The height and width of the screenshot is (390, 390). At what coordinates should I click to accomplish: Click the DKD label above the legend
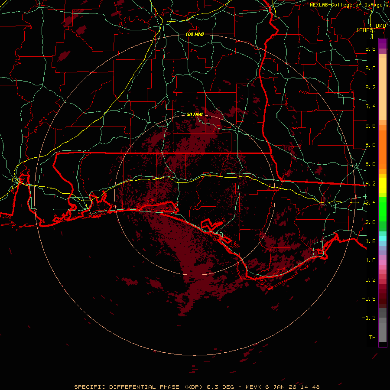tap(380, 26)
